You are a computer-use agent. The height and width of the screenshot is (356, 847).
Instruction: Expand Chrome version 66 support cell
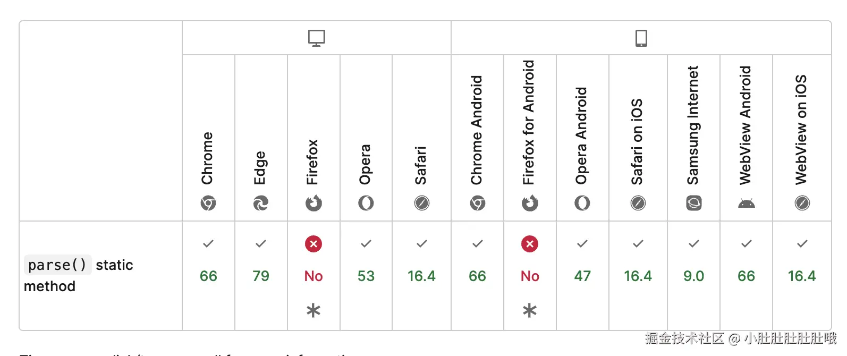pyautogui.click(x=208, y=276)
